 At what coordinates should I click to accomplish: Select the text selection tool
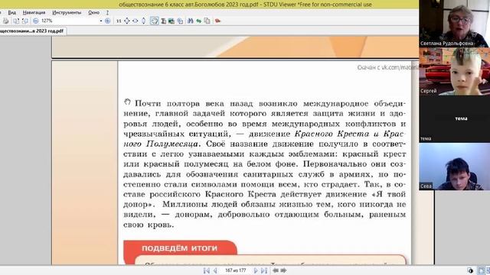[163, 21]
